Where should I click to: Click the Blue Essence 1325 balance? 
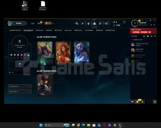coord(117,25)
